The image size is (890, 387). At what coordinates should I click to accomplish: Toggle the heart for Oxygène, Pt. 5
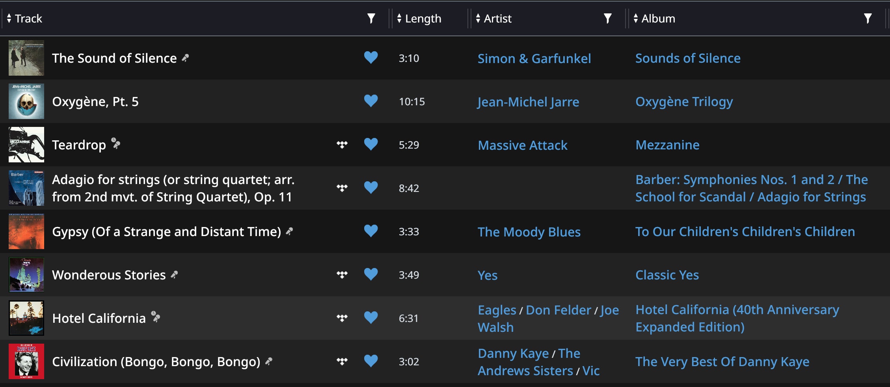(371, 101)
